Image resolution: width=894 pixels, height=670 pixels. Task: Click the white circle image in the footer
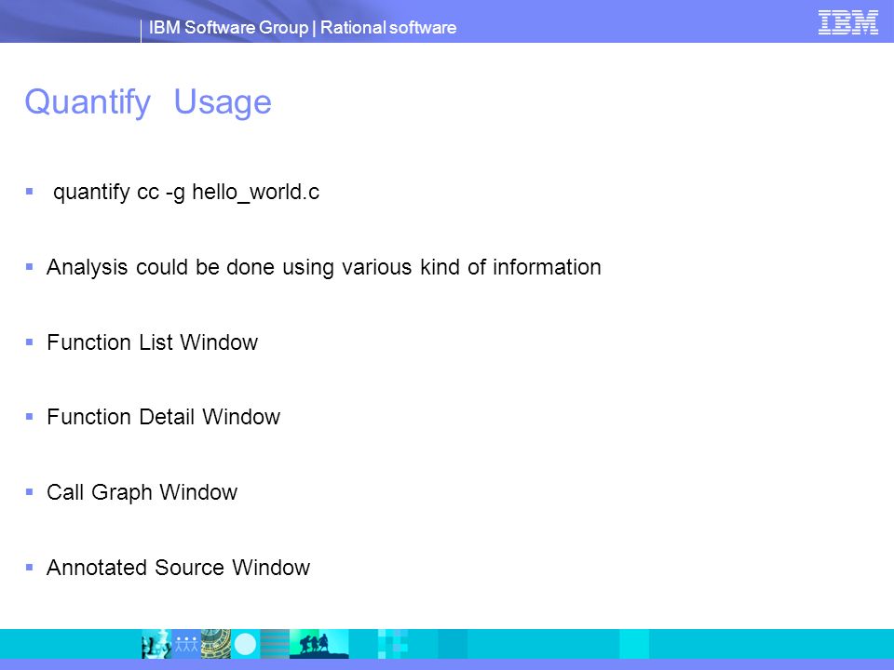(245, 644)
